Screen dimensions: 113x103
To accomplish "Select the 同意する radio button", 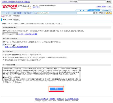I will point(4,82).
